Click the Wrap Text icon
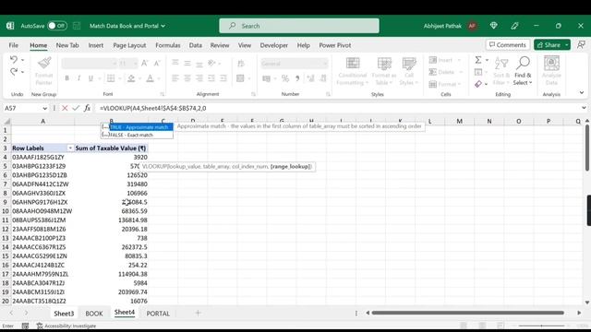The width and height of the screenshot is (591, 332). click(x=241, y=64)
